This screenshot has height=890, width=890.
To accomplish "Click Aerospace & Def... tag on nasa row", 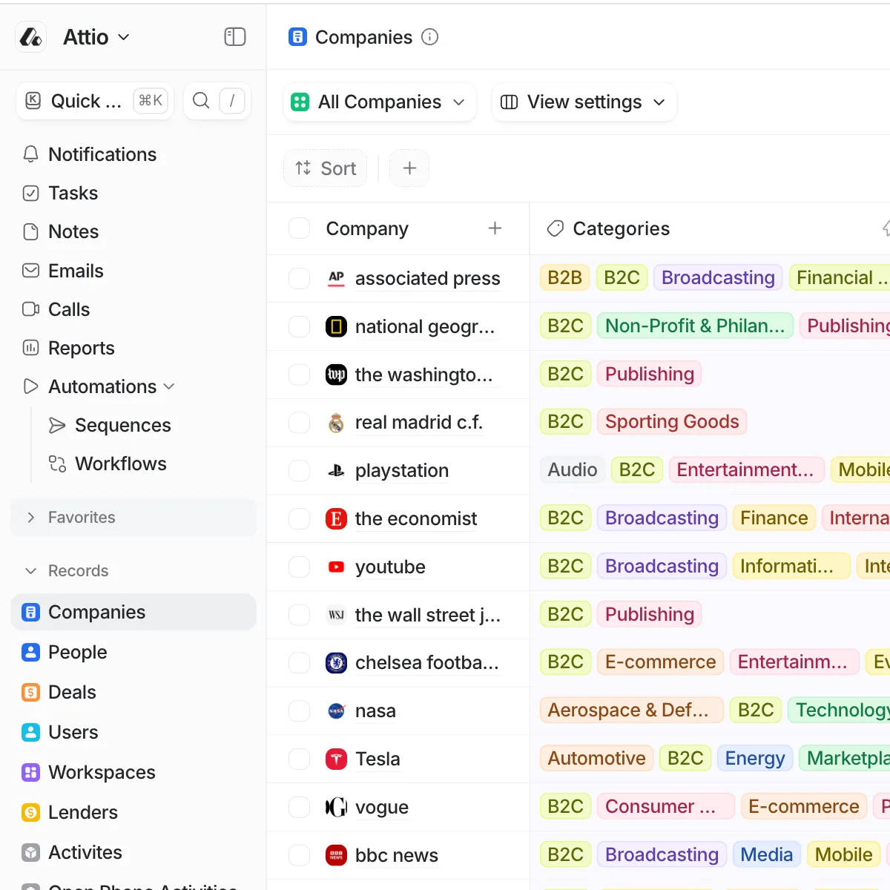I will [632, 710].
